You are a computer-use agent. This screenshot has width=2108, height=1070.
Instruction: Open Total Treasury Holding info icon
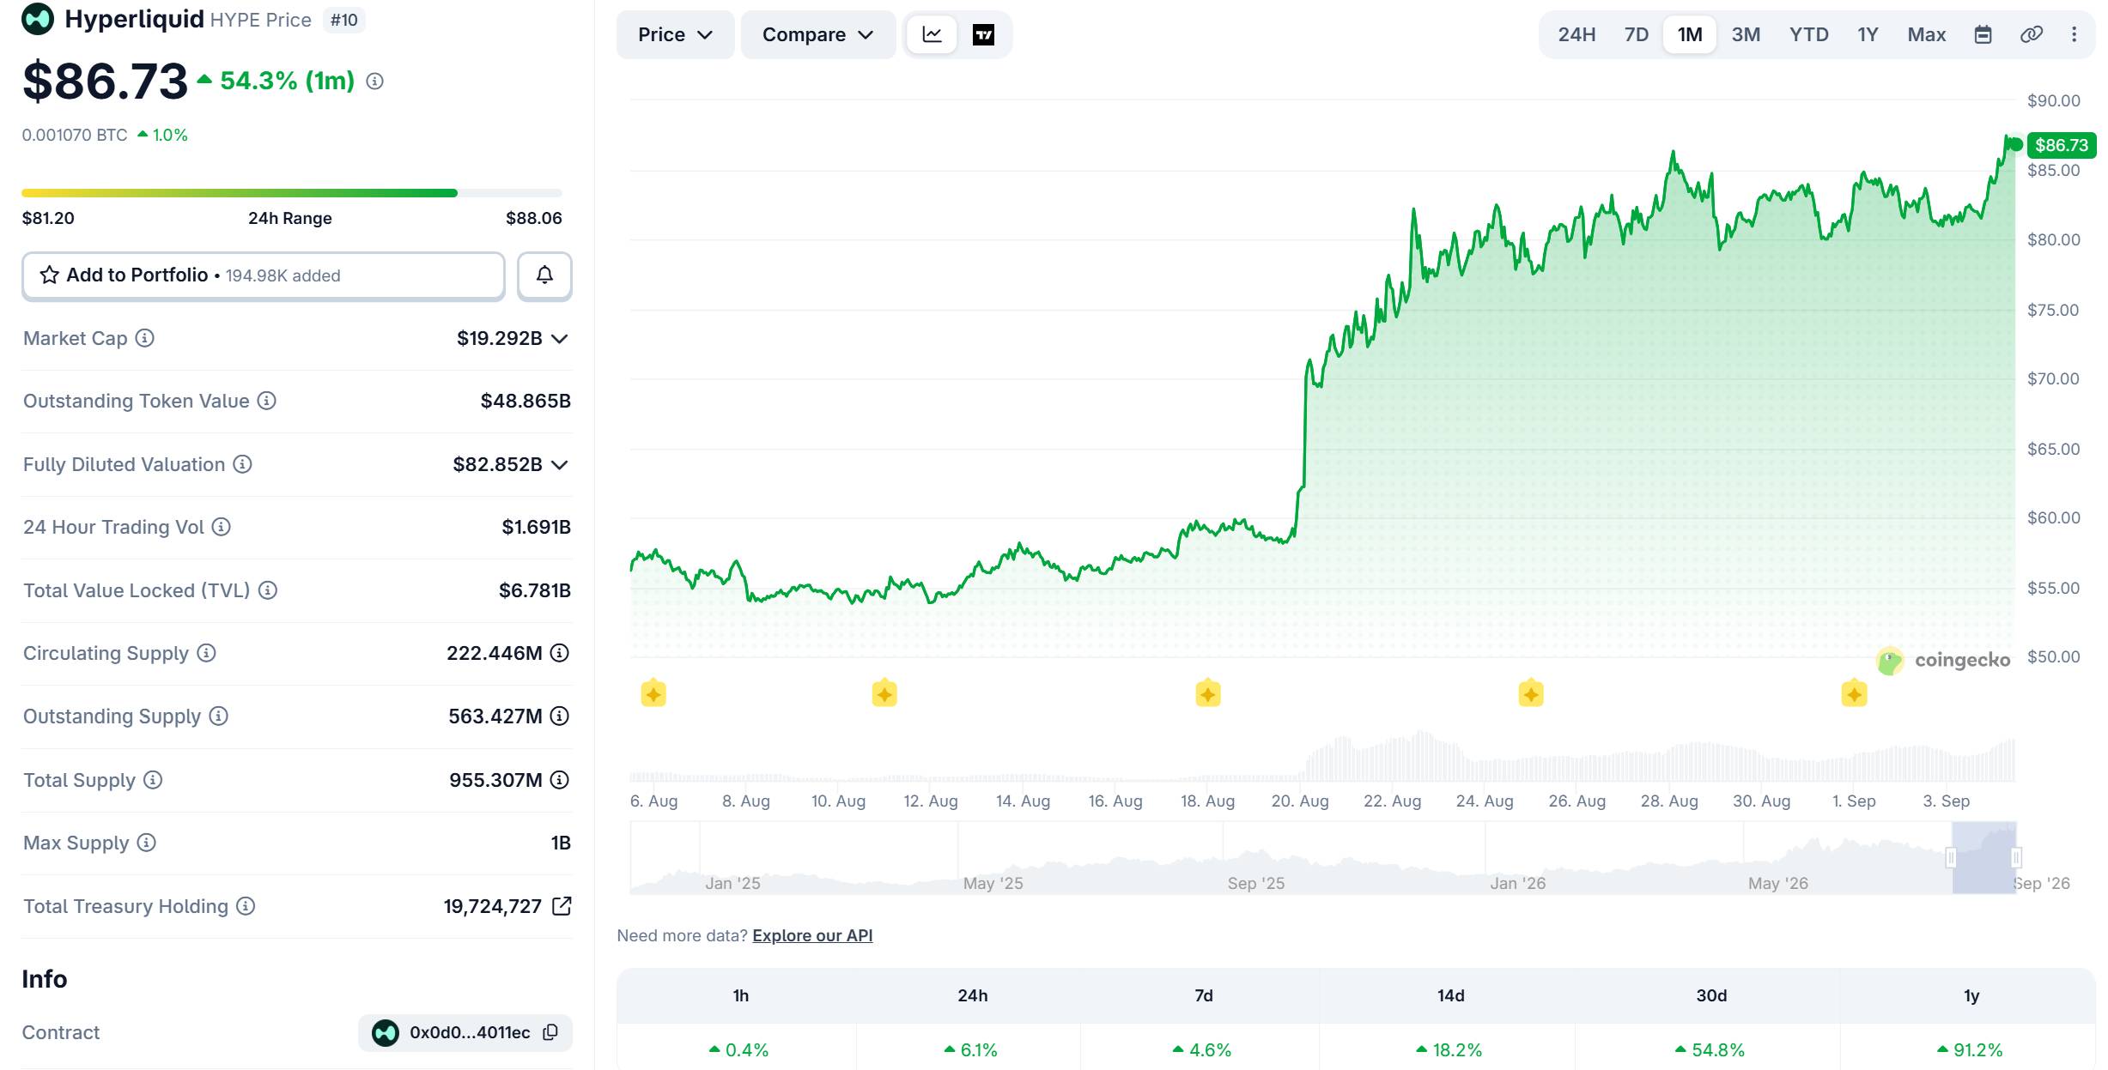coord(246,906)
